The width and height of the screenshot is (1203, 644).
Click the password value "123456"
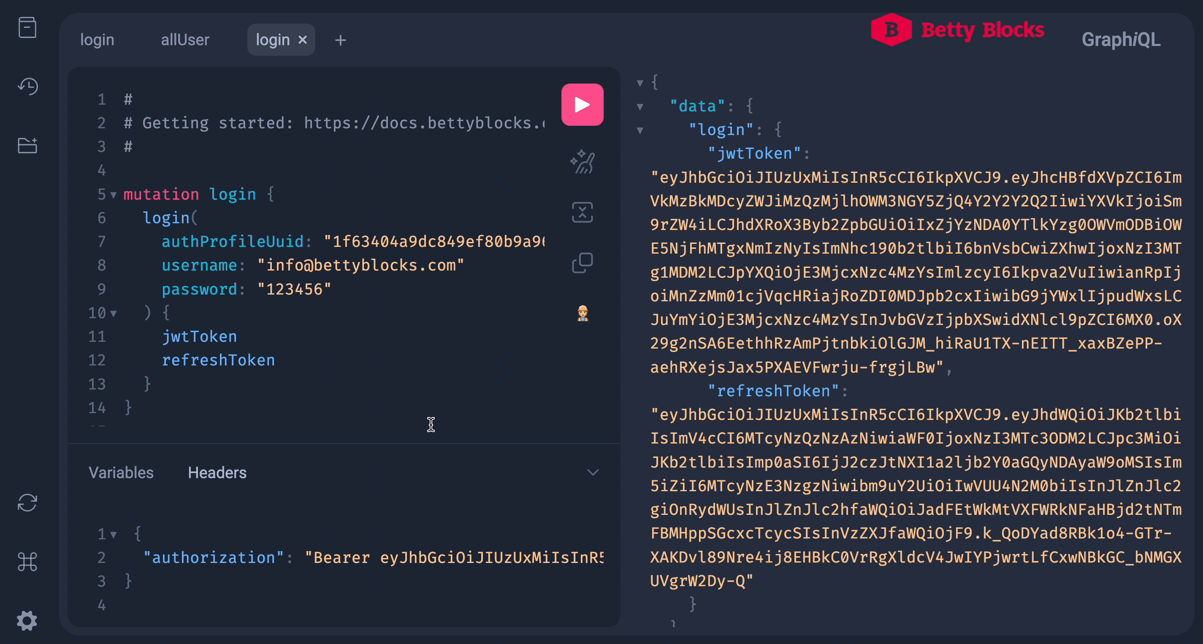point(294,289)
